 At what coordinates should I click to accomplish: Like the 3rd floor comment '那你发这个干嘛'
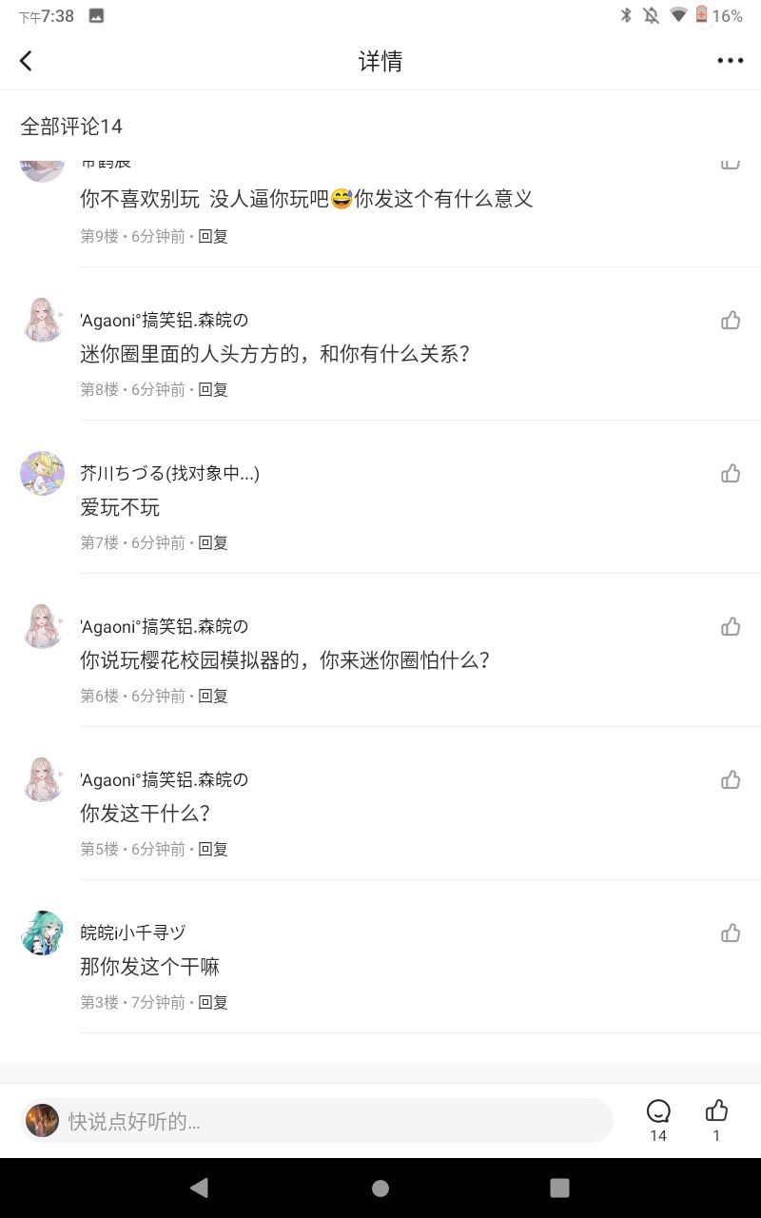pos(731,933)
